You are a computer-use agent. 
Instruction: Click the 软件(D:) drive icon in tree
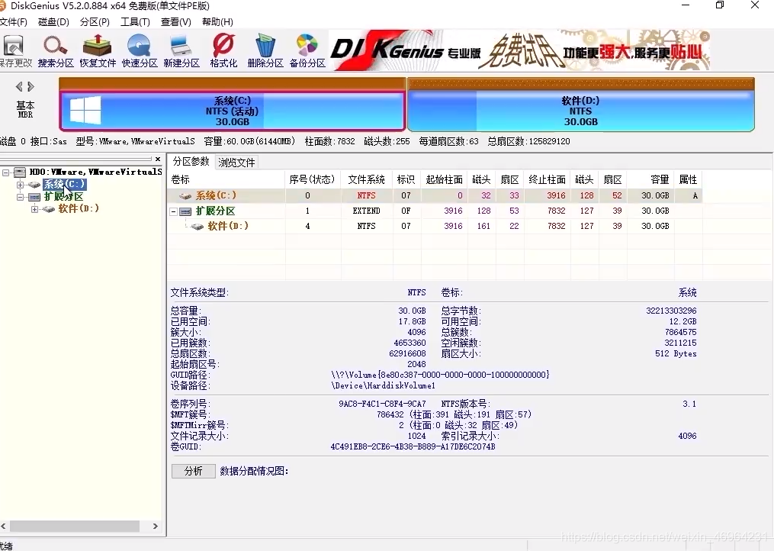(48, 209)
